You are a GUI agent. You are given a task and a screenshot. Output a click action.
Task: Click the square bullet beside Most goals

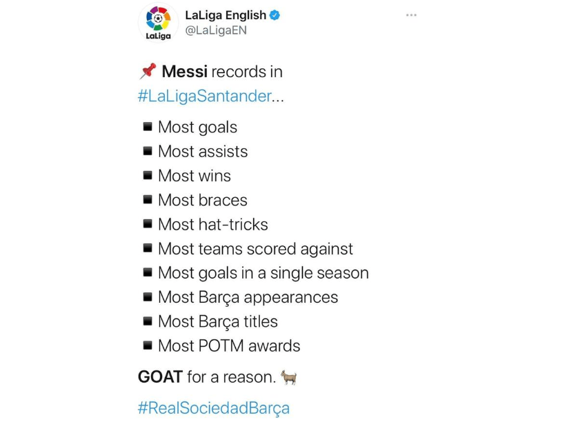pyautogui.click(x=148, y=127)
